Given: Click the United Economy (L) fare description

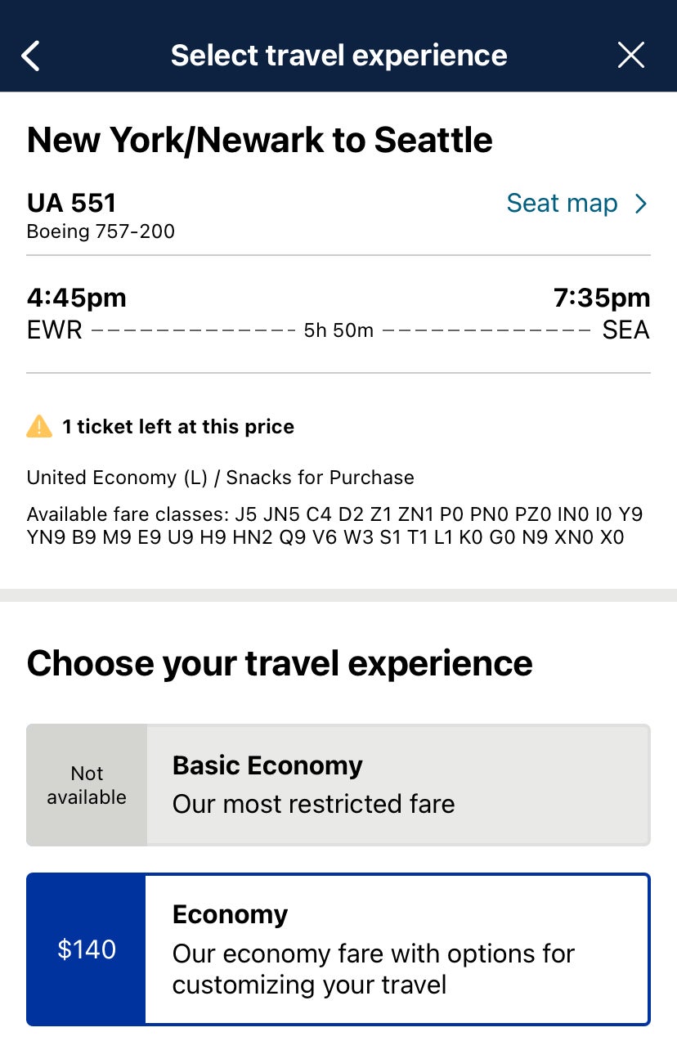Looking at the screenshot, I should (221, 477).
